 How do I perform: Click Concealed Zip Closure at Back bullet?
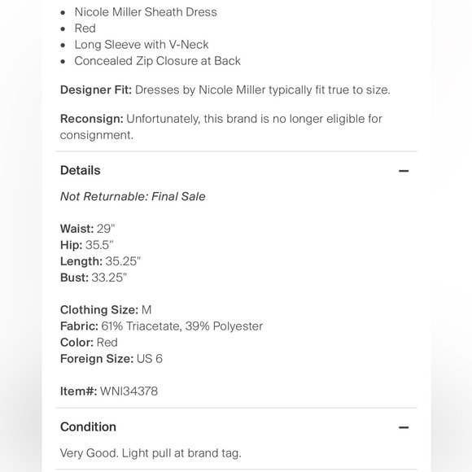(157, 61)
